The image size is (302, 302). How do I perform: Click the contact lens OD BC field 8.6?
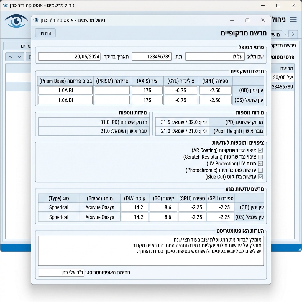click(x=163, y=207)
